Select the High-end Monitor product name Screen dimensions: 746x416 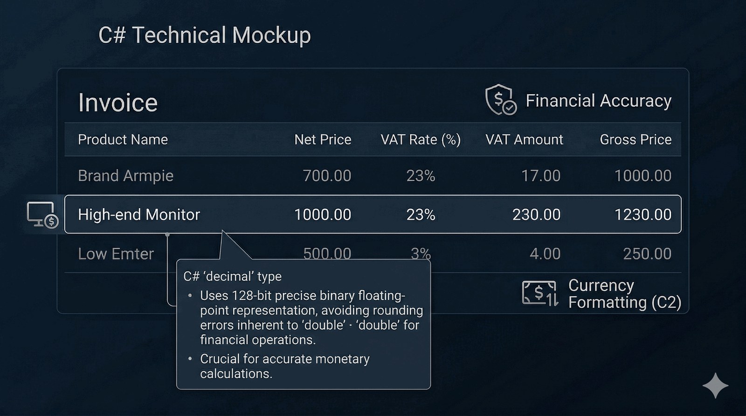(139, 214)
